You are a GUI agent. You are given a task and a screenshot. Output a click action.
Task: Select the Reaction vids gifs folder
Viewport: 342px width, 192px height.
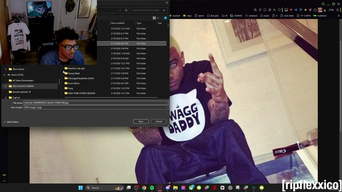(75, 68)
